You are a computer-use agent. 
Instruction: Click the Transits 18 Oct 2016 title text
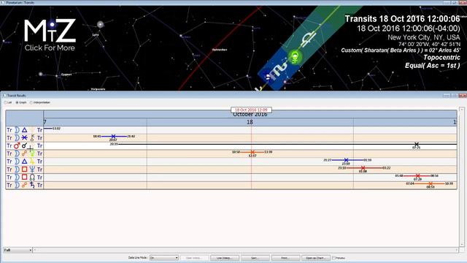[x=402, y=19]
